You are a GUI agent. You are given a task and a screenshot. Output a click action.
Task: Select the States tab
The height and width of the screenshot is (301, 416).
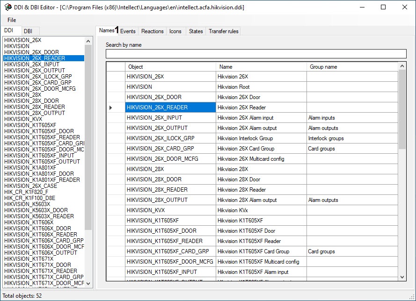(196, 31)
